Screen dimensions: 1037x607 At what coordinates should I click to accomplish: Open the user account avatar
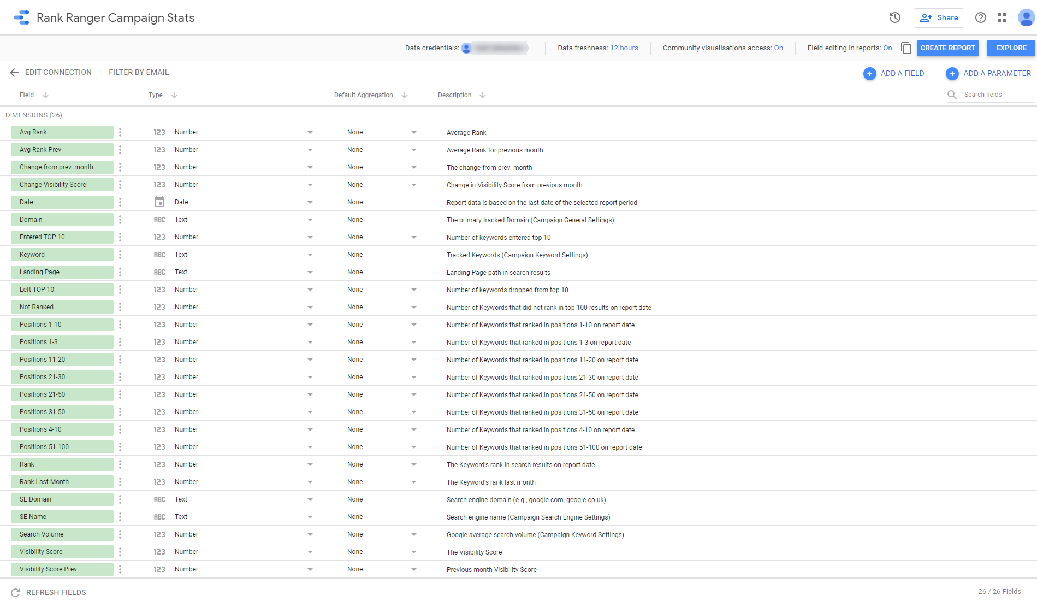[1026, 17]
